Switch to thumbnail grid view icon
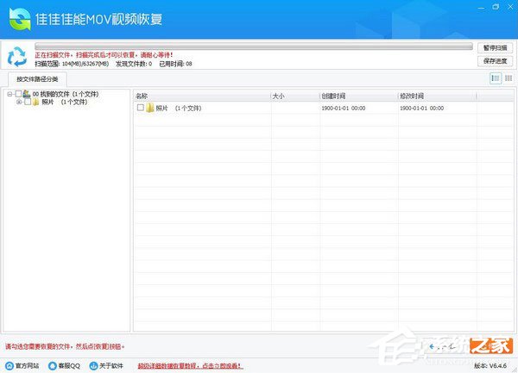 click(509, 78)
